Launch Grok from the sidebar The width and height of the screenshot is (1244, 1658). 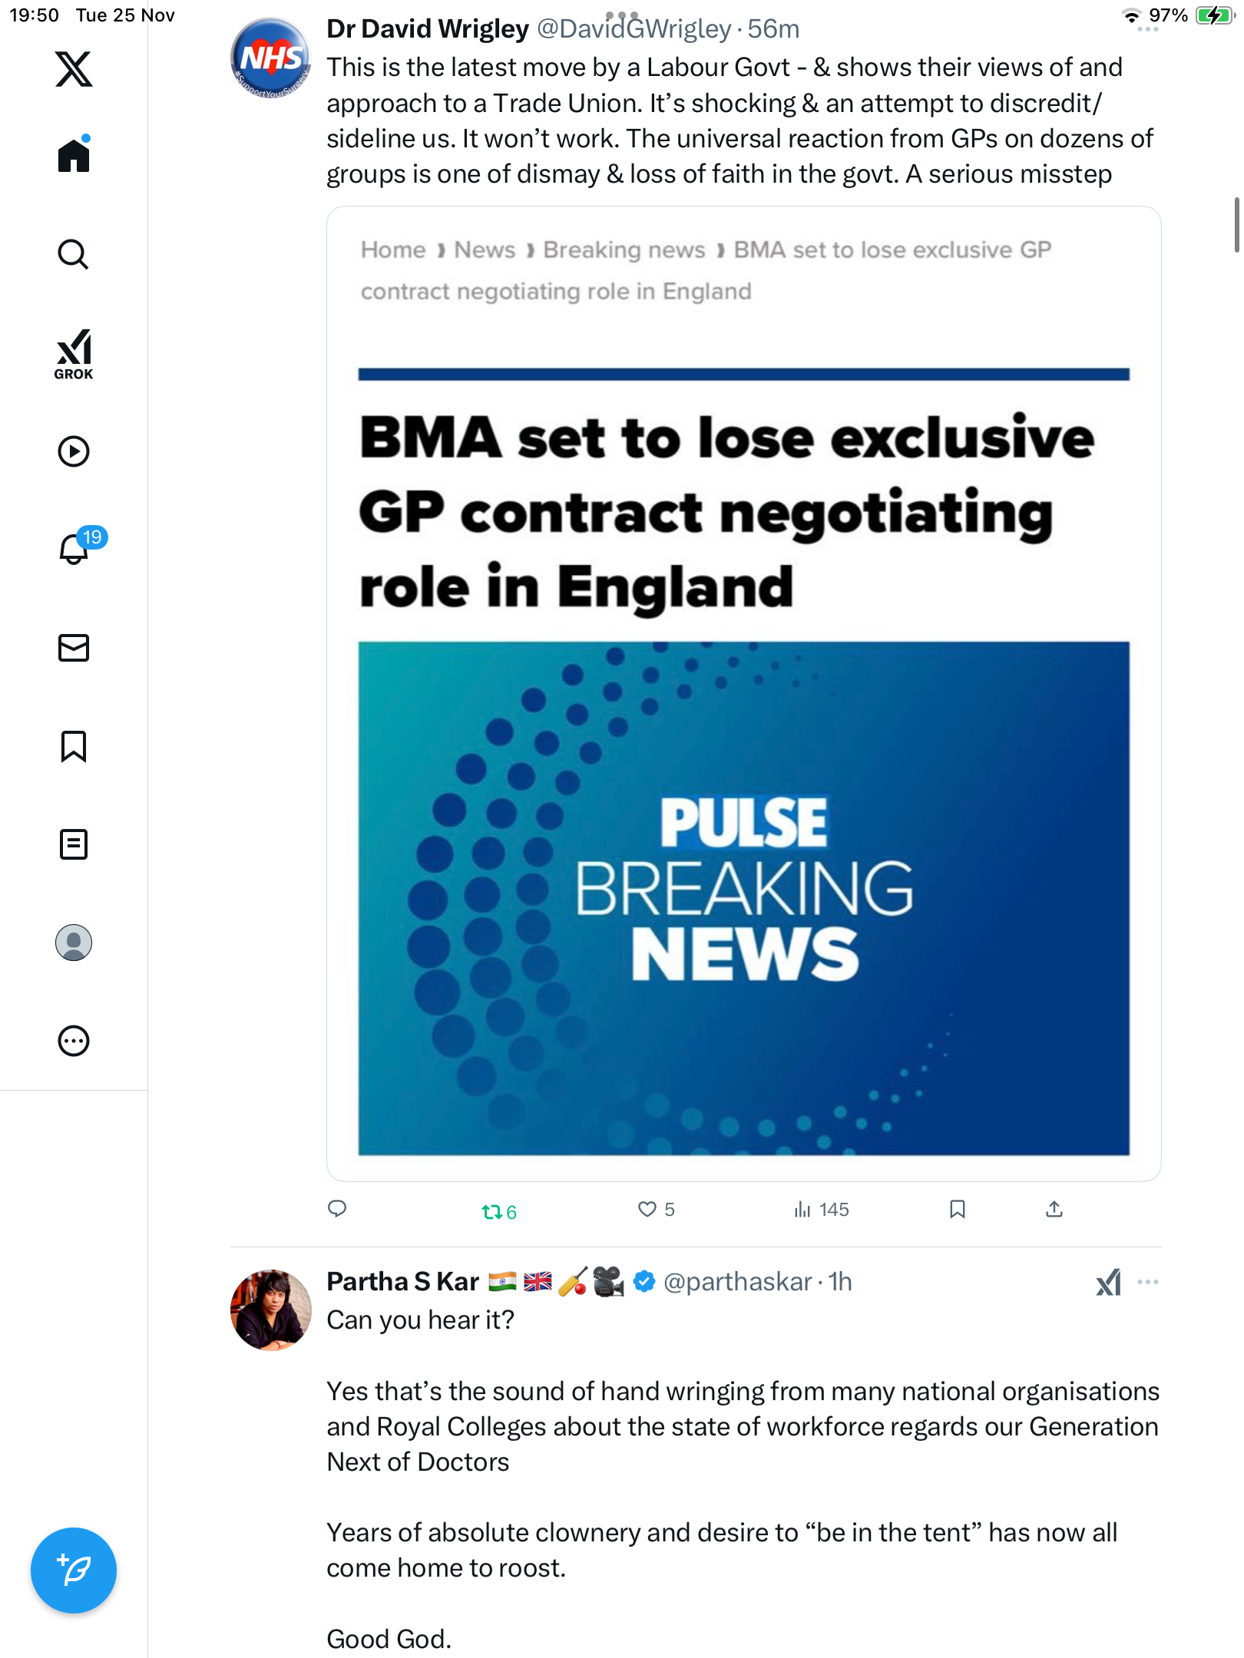pos(74,354)
